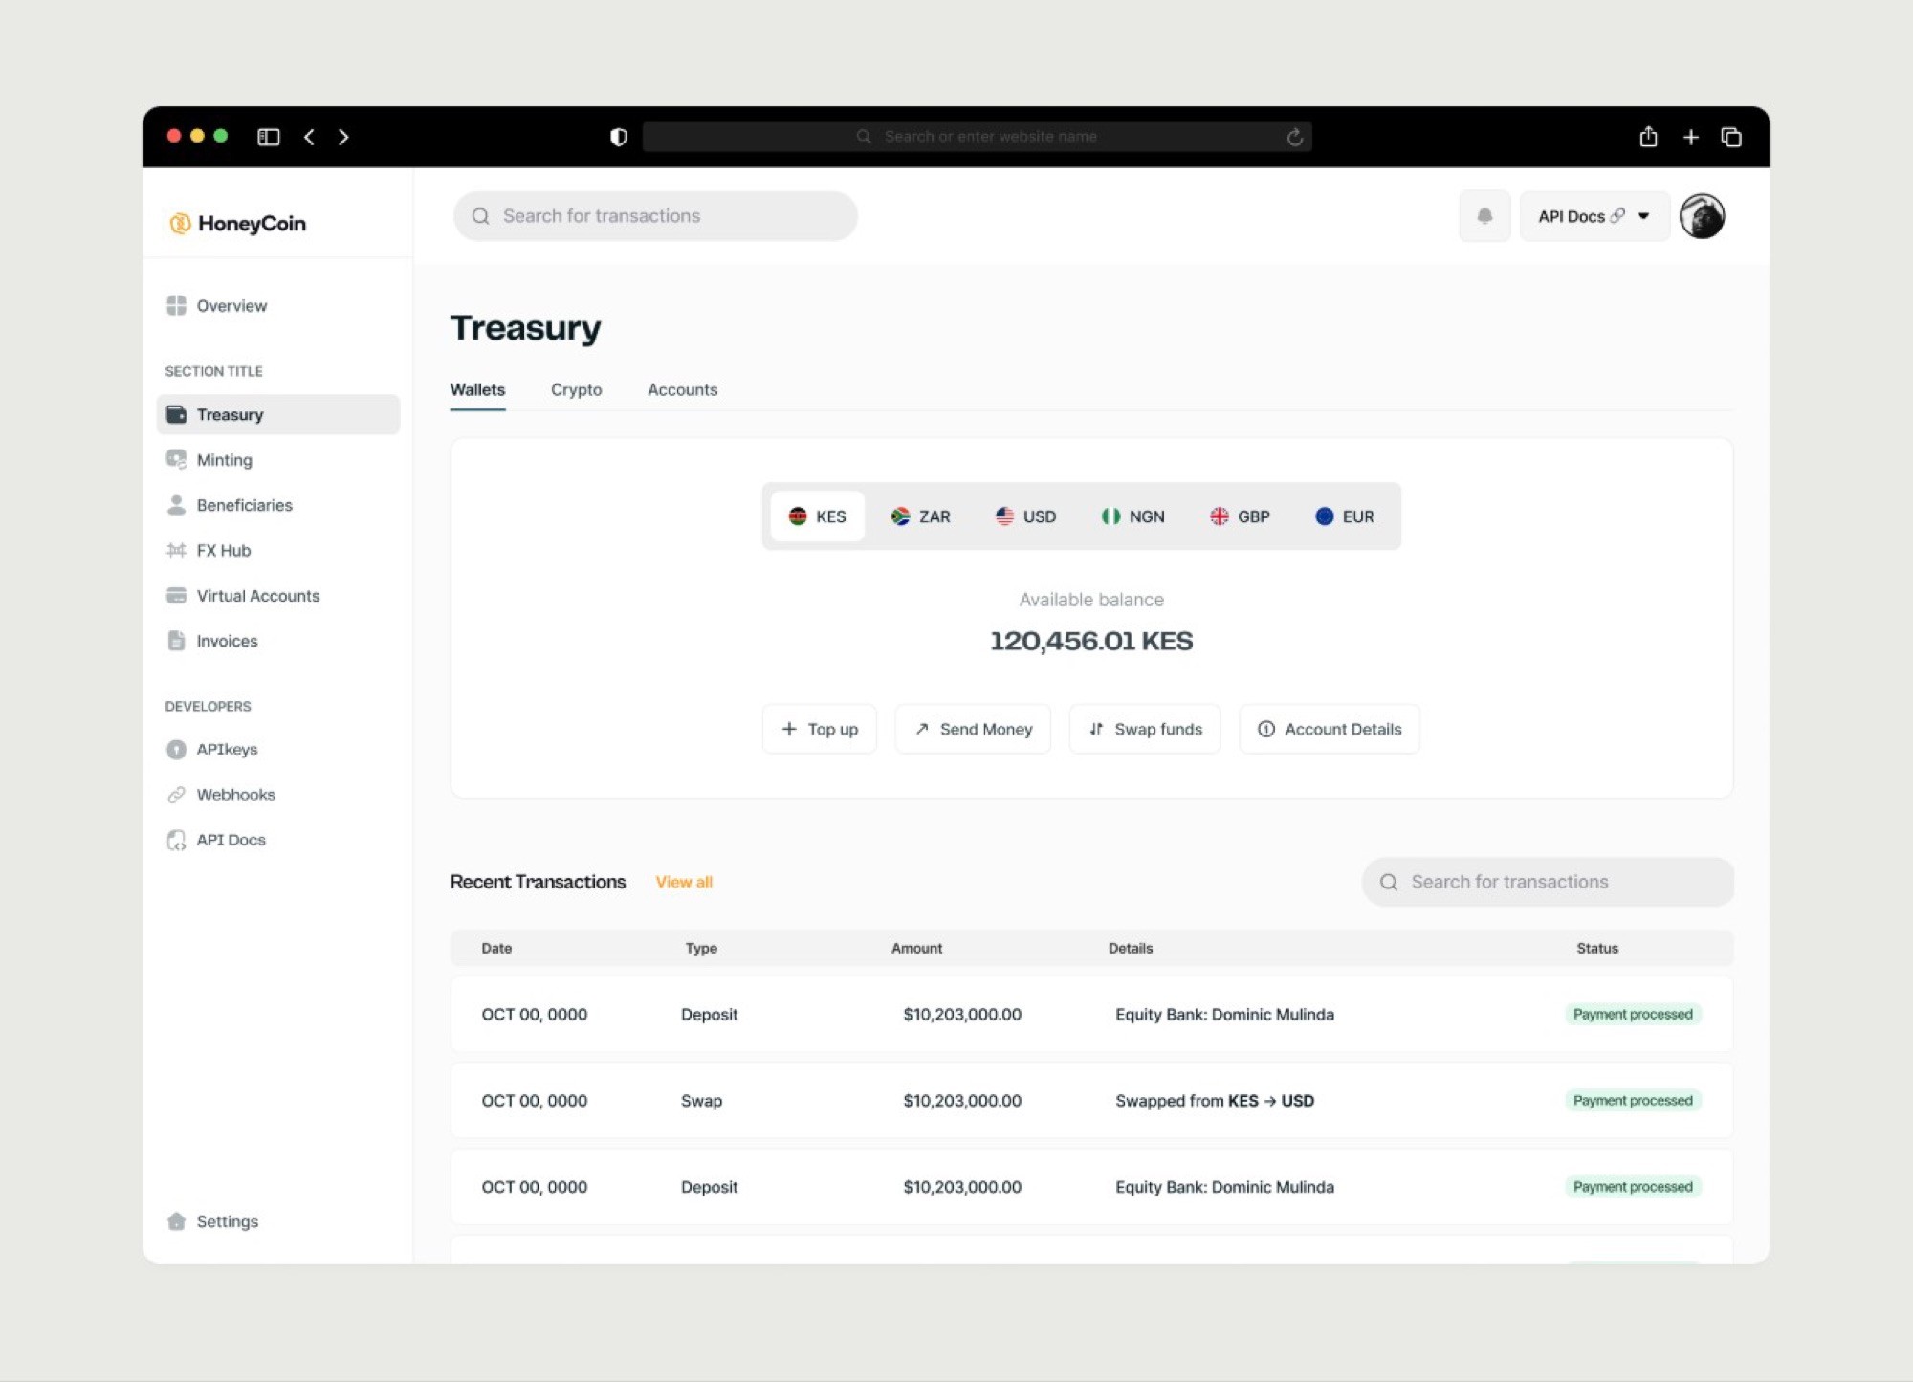Viewport: 1913px width, 1382px height.
Task: Click the browser address bar
Action: [x=977, y=137]
